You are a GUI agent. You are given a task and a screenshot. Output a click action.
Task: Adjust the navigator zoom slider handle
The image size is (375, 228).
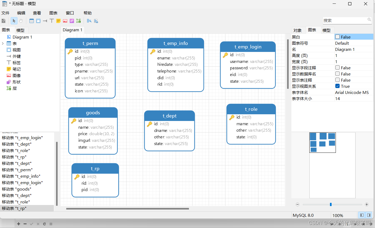pyautogui.click(x=331, y=204)
